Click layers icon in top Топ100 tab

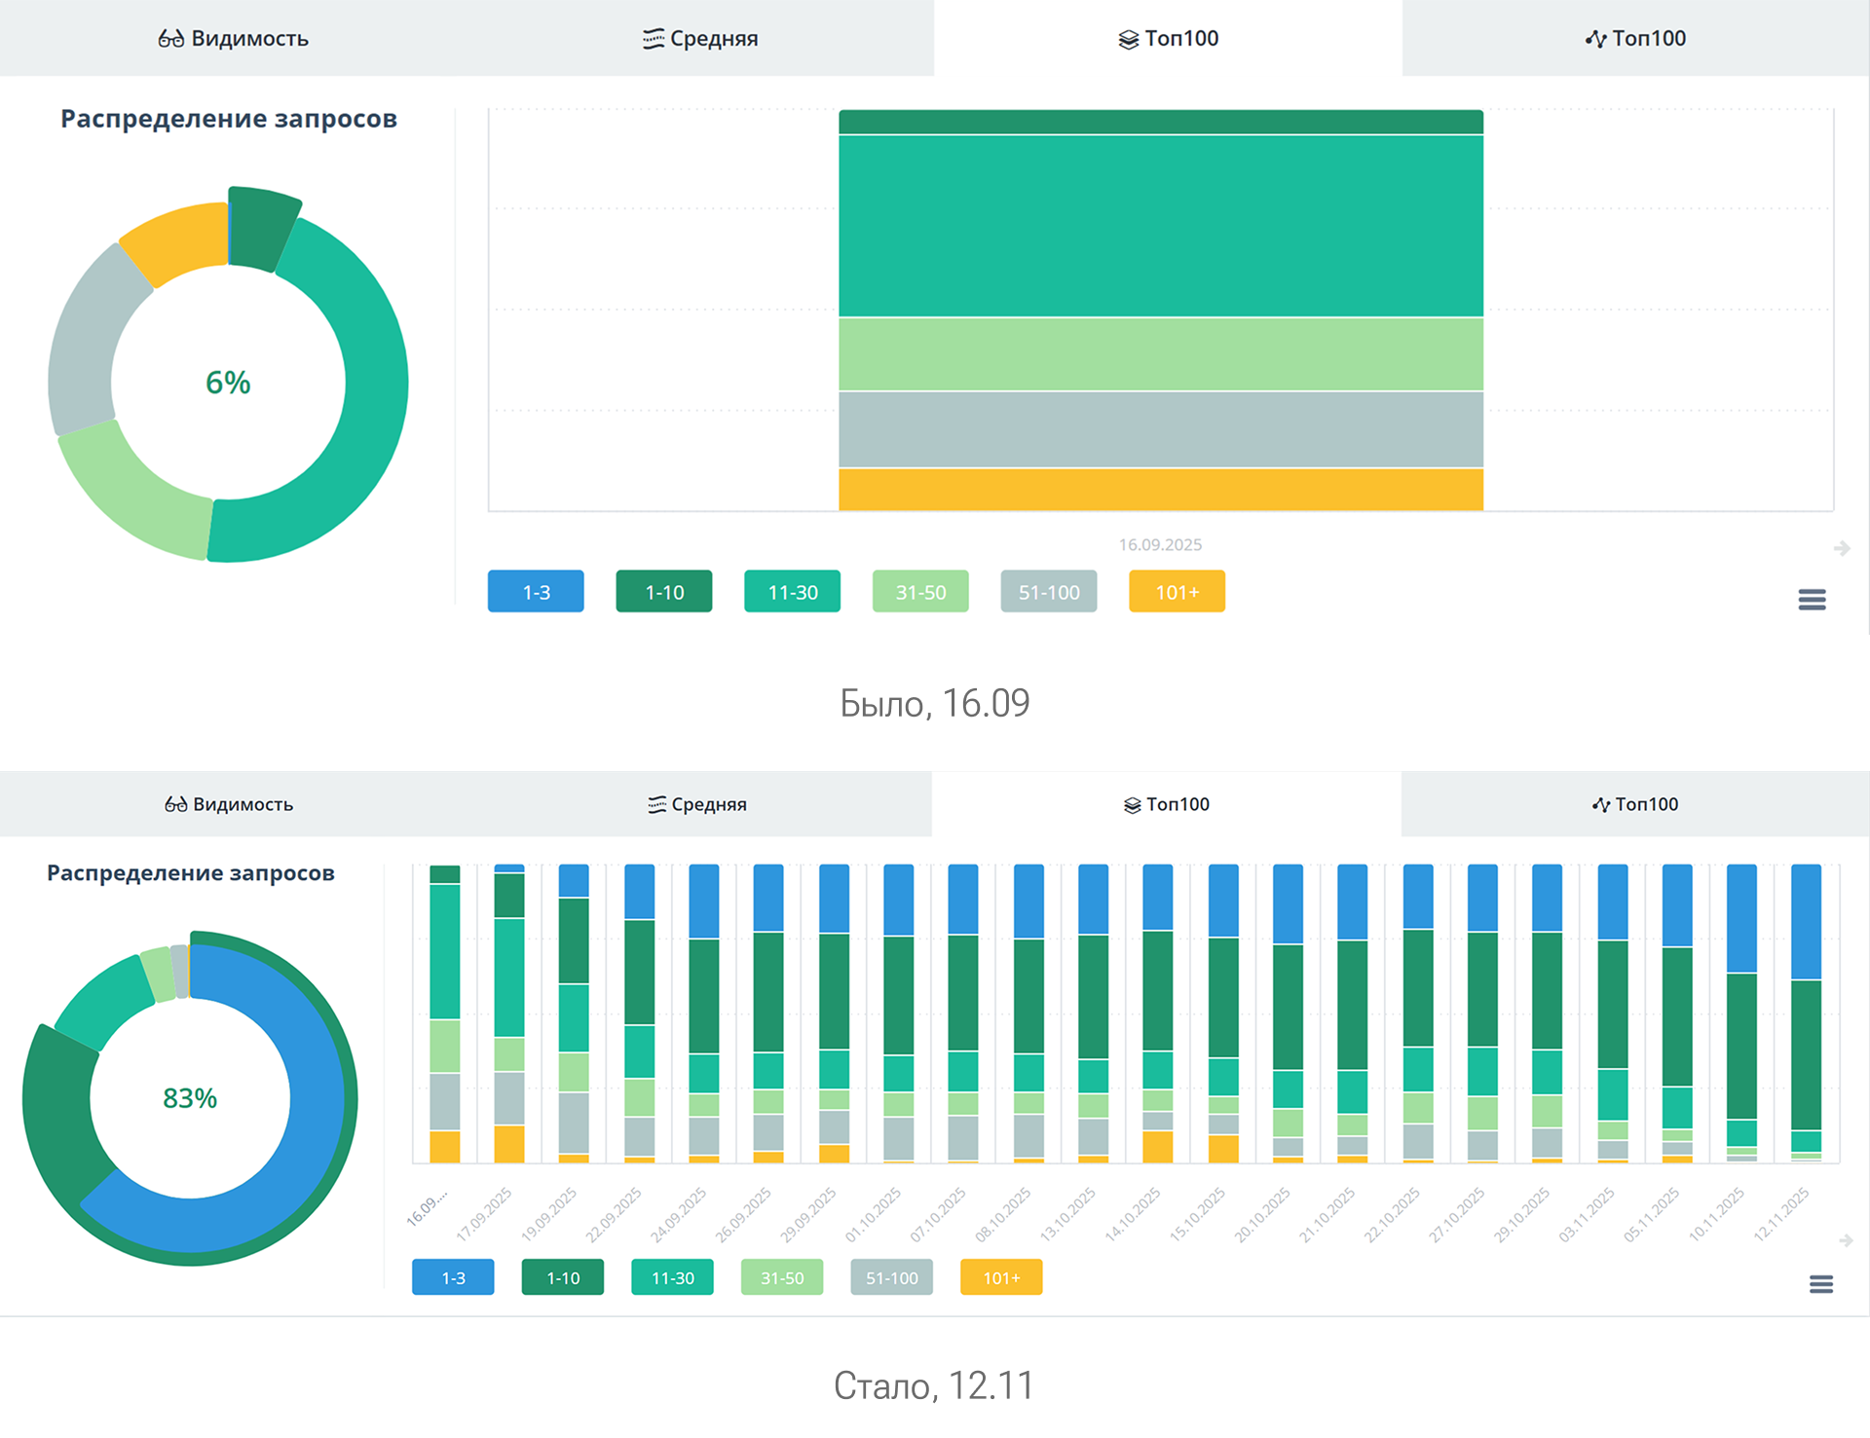(x=1128, y=39)
